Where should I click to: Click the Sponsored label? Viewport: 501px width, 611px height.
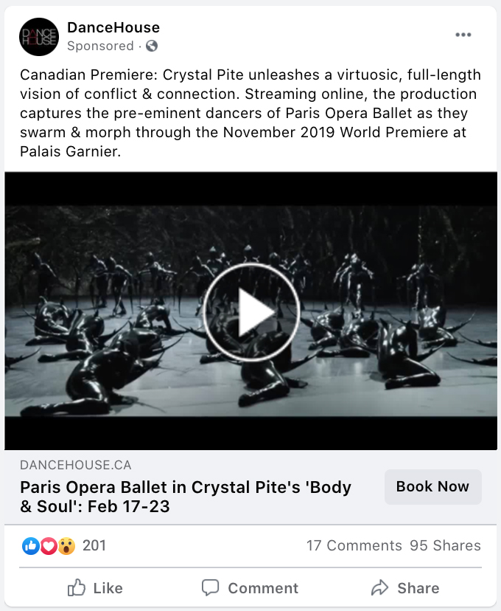click(x=100, y=46)
